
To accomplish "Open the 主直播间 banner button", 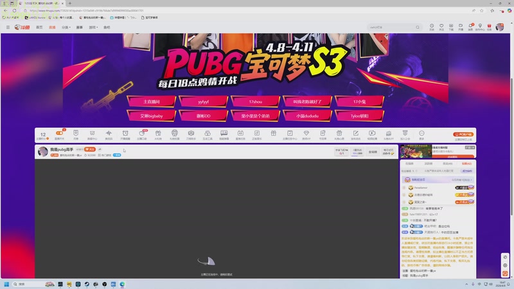I will (152, 101).
